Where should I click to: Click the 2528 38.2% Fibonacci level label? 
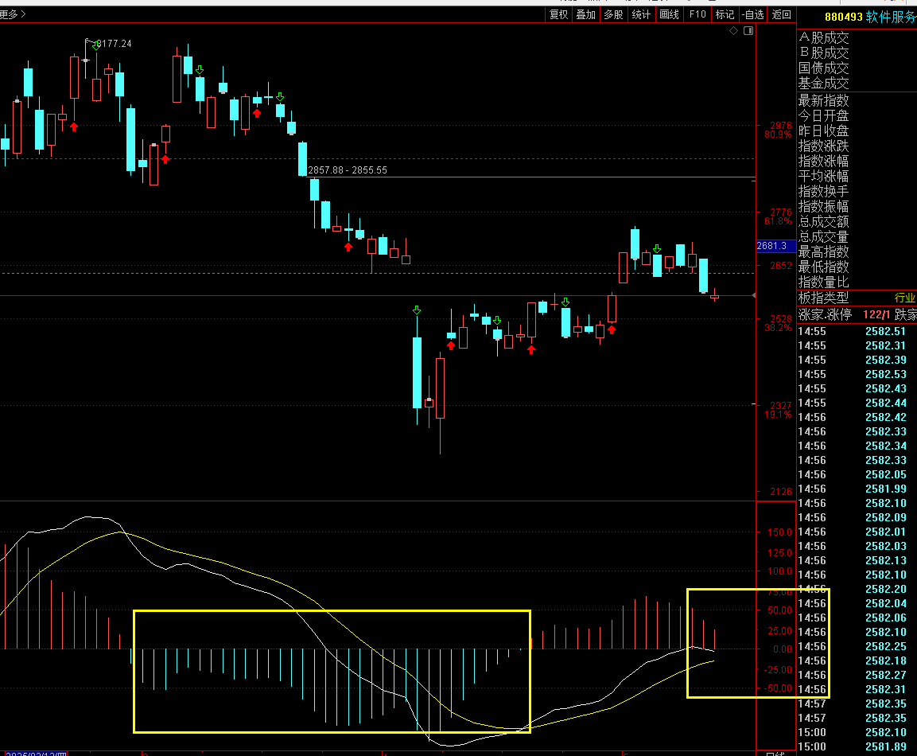779,323
